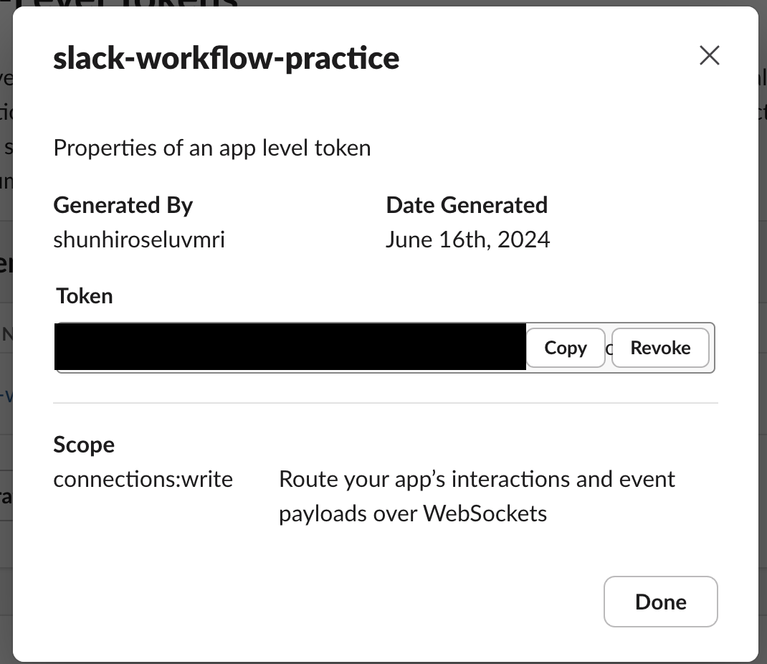Click the Date Generated value June 16th, 2024
The image size is (767, 664).
468,239
